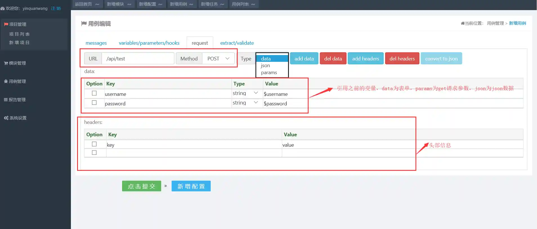Open 新增项目 in the sidebar

click(x=19, y=43)
